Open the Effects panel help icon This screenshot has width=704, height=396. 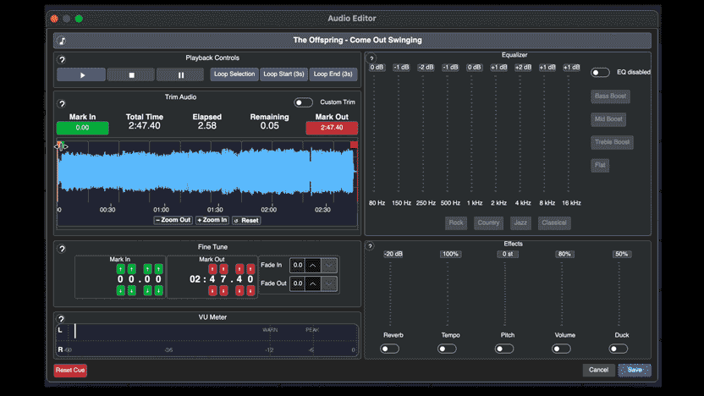coord(370,246)
